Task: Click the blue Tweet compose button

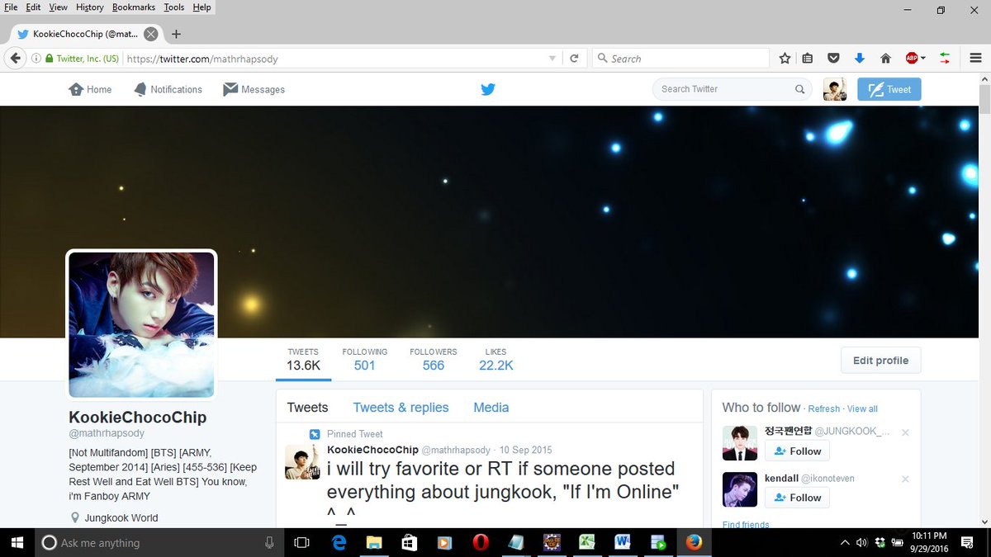Action: [889, 89]
